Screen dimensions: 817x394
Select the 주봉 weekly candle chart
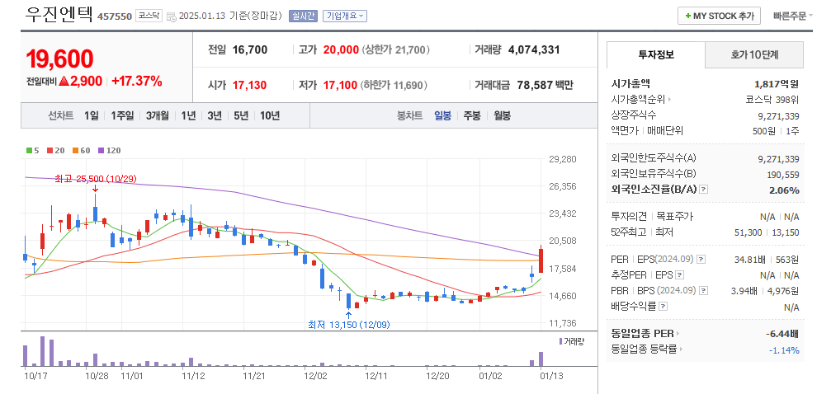472,115
